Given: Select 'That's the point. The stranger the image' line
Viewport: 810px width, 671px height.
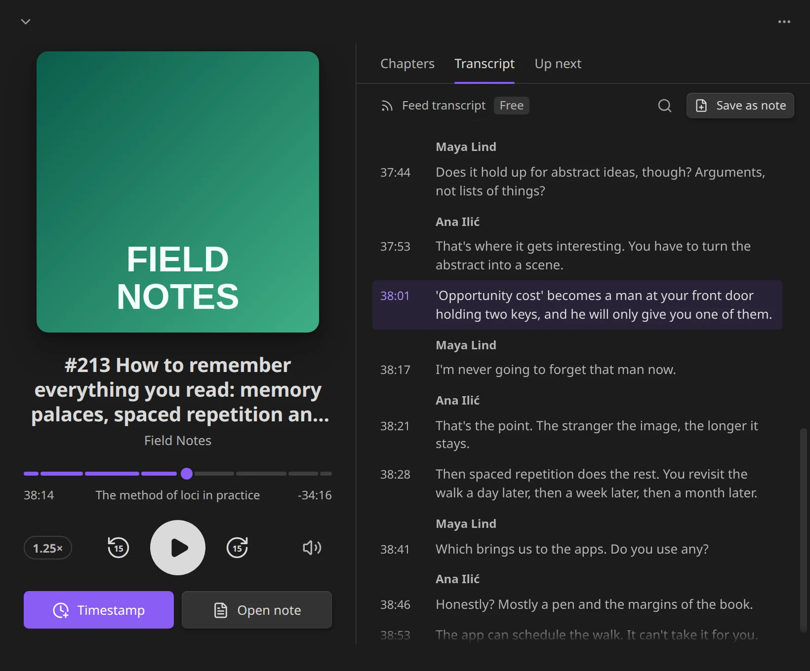Looking at the screenshot, I should tap(597, 435).
